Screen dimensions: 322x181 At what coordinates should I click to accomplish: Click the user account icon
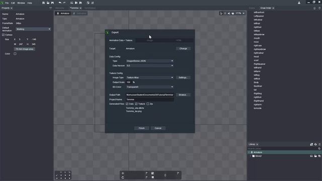299,3
